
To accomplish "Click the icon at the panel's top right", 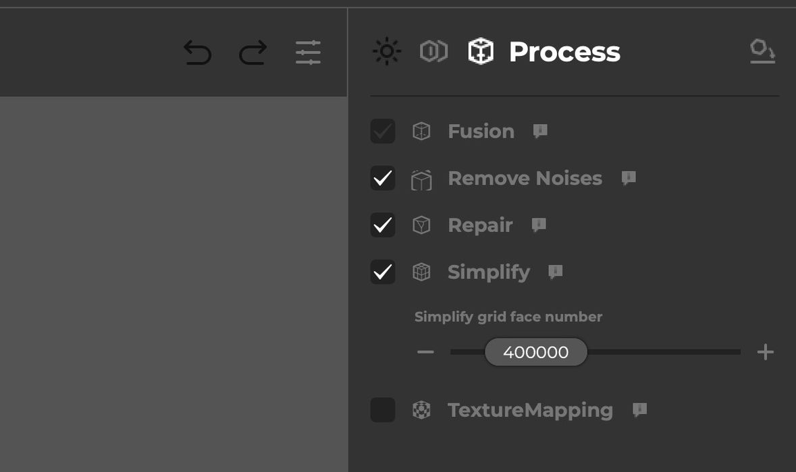I will (762, 51).
